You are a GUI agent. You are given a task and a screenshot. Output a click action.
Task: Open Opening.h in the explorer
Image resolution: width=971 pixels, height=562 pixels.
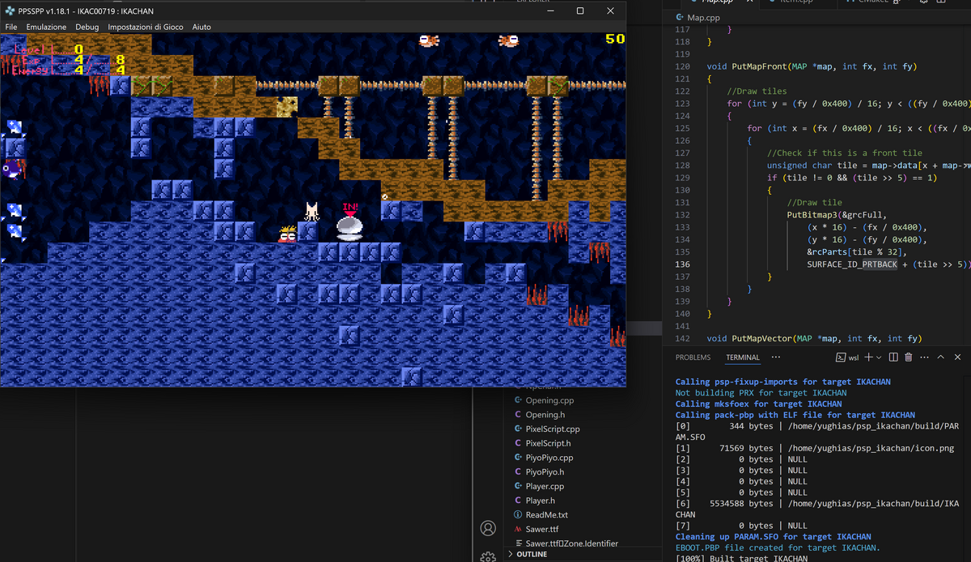[545, 415]
